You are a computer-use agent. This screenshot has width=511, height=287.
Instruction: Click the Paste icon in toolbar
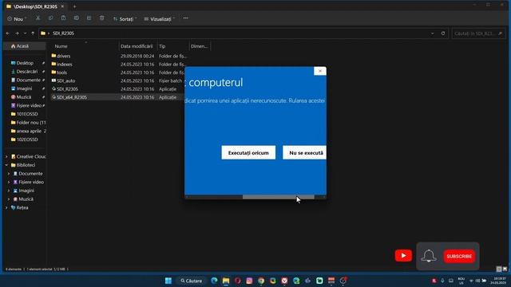click(x=63, y=18)
